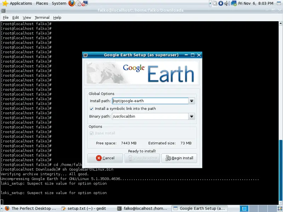Click the network monitor tray icon

coord(233,3)
